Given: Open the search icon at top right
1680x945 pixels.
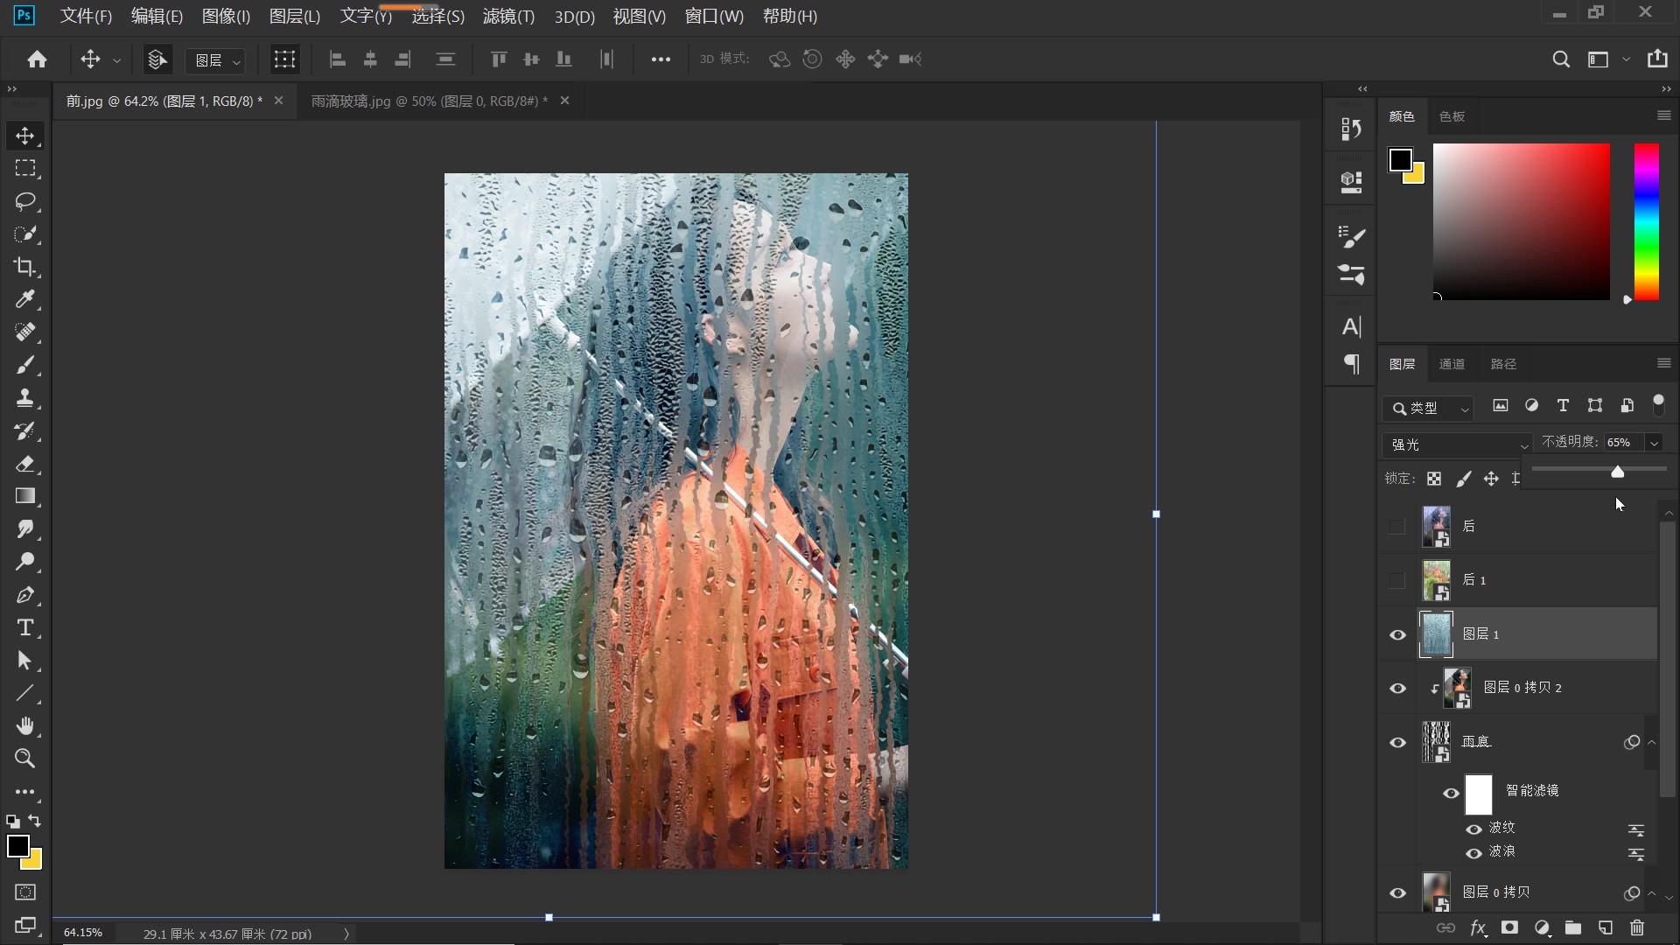Looking at the screenshot, I should (x=1560, y=59).
